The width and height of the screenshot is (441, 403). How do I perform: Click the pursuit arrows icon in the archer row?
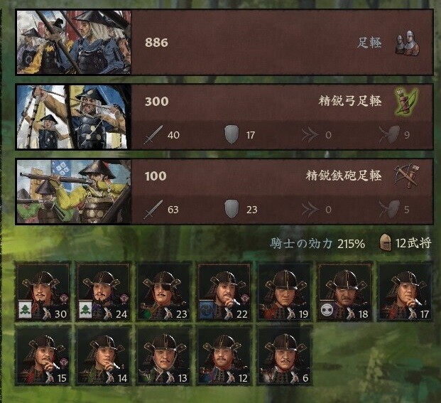coord(310,135)
